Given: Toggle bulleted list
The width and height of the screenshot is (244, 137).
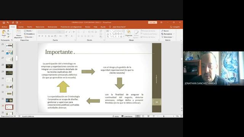Looking at the screenshot, I should [x=79, y=32].
